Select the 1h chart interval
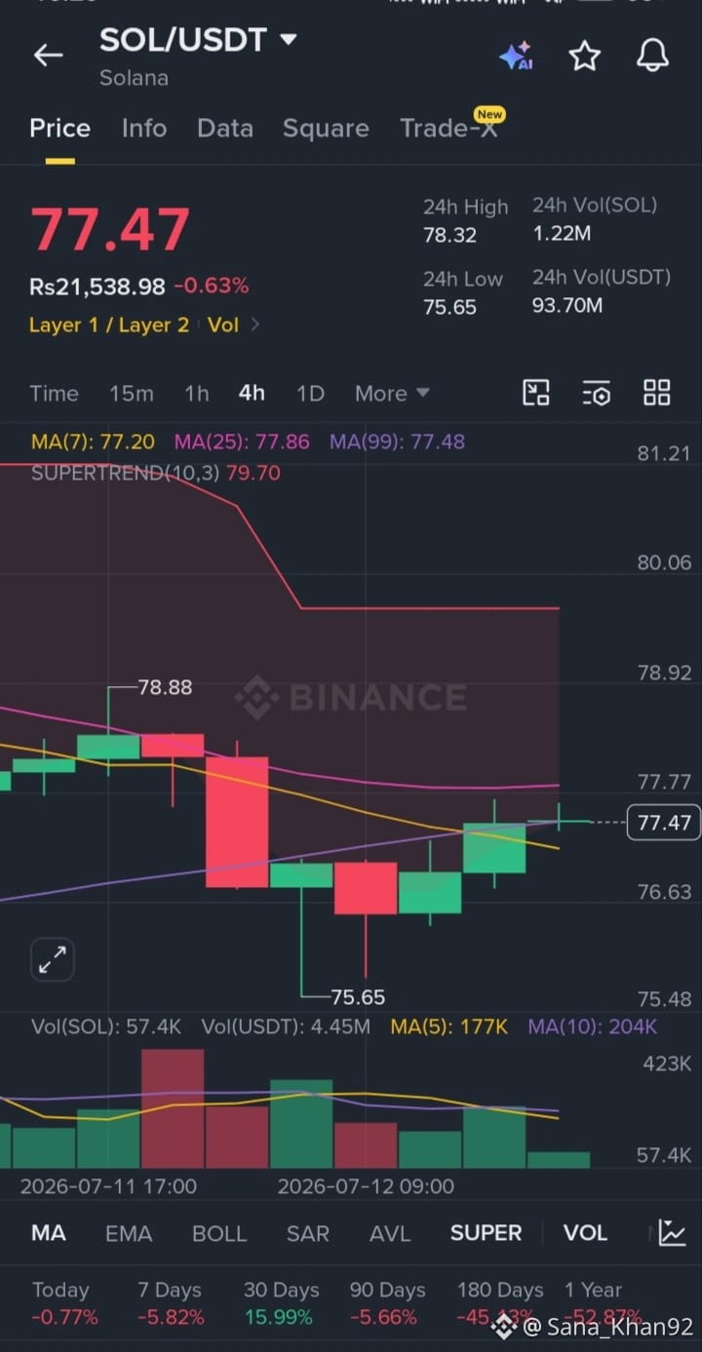 click(197, 394)
